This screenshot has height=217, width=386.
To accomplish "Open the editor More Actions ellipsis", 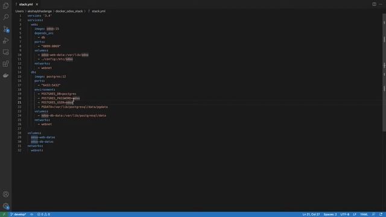I will [381, 4].
